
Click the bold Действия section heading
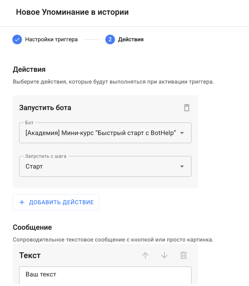point(29,69)
